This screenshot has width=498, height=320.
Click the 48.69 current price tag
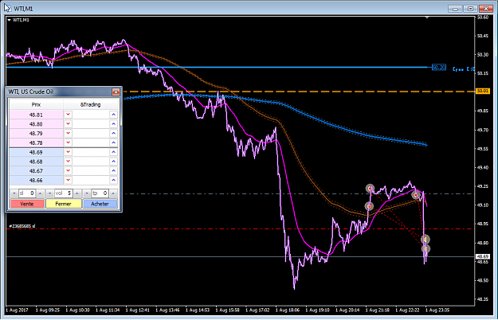(482, 256)
